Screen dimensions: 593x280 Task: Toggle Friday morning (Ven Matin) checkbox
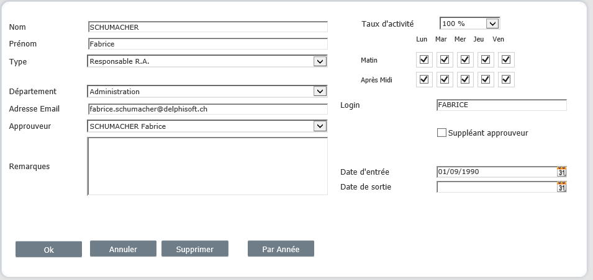point(506,60)
